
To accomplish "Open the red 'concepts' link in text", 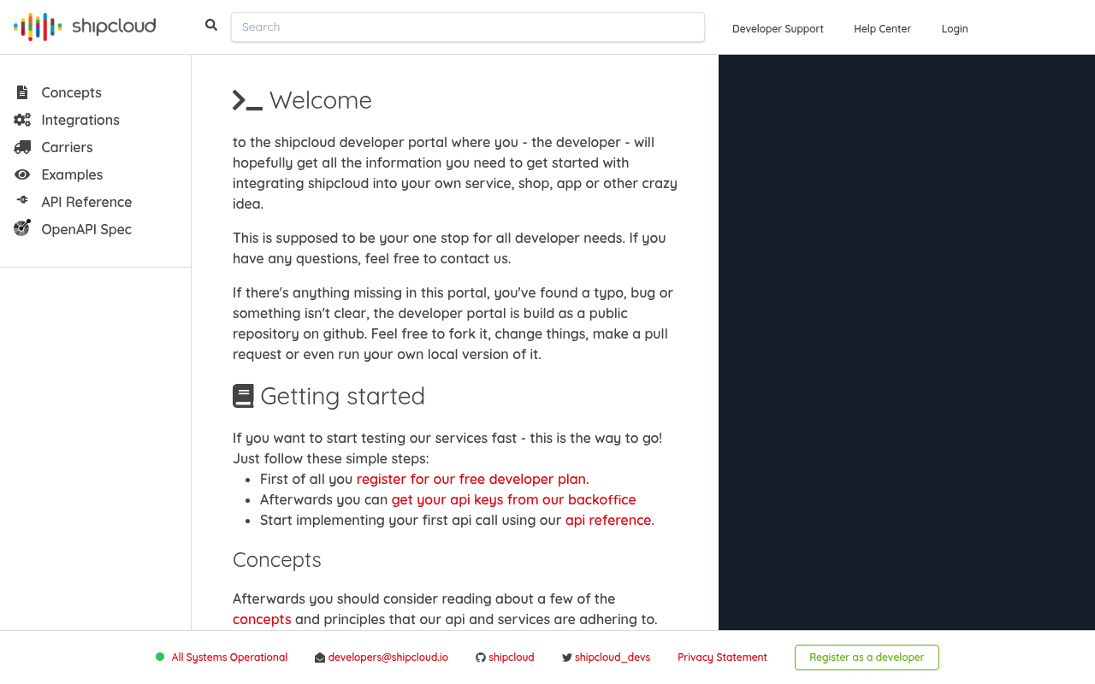I will (262, 619).
